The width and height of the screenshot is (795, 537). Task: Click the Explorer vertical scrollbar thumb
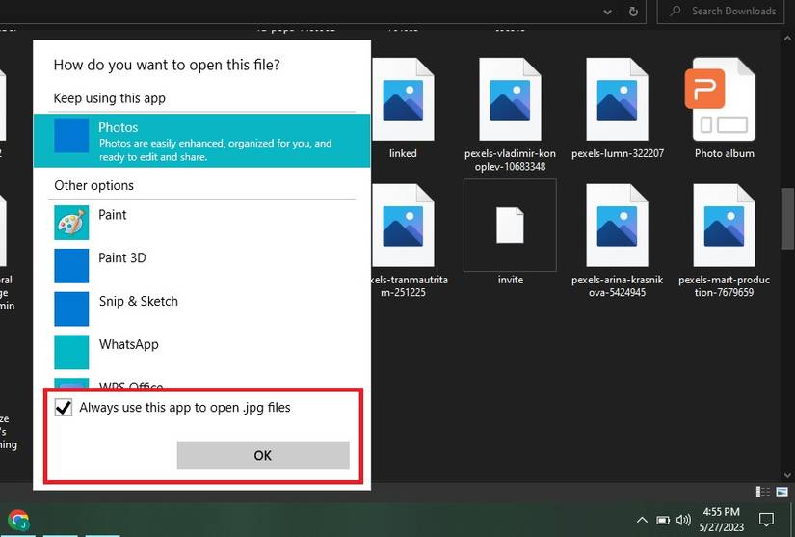pos(787,219)
